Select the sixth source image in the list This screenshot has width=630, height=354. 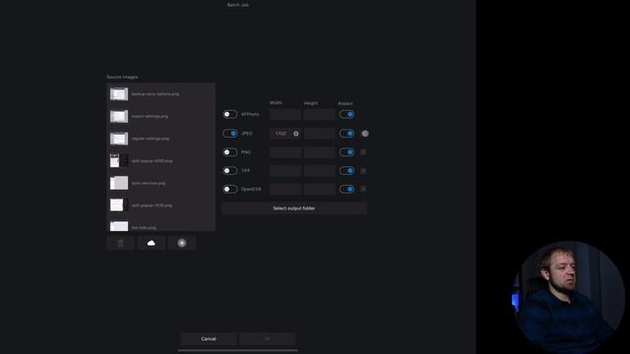click(x=160, y=206)
